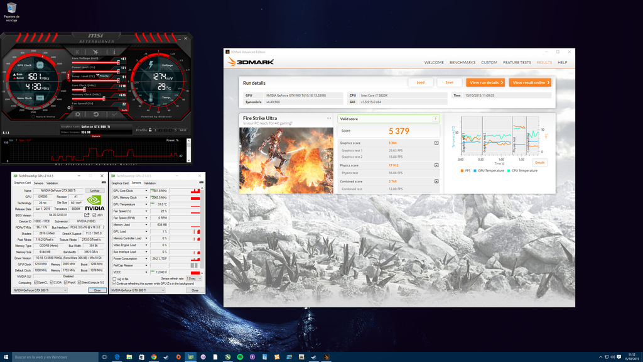Open the BENCHMARKS tab in 3DMark
The image size is (643, 362).
[462, 62]
